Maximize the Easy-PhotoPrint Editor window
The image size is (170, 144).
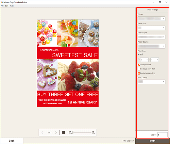[x=160, y=2]
